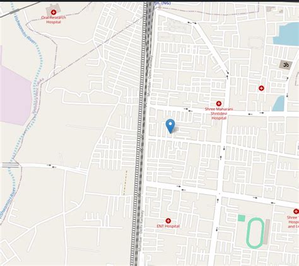Screen dimensions: 299x266
Task: Open the ENT Hospital text label
Action: click(168, 226)
